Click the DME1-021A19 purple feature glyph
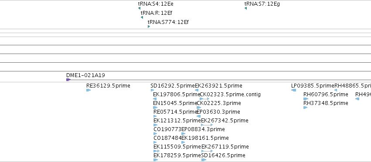This screenshot has width=371, height=162. click(x=68, y=80)
